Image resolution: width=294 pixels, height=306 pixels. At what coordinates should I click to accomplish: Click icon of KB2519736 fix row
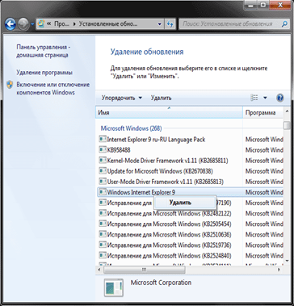tap(103, 245)
